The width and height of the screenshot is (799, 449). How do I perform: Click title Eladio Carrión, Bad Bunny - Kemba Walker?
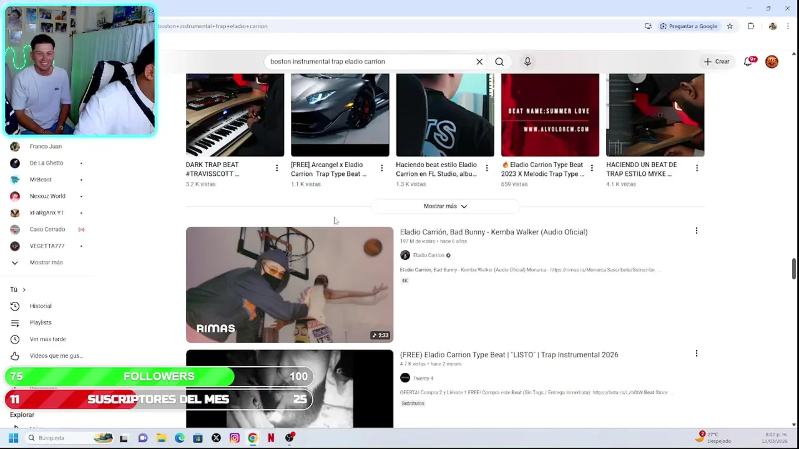coord(493,232)
